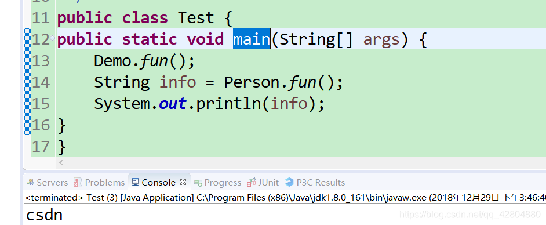Click Person.fun() call on line 14
The image size is (546, 225).
pyautogui.click(x=283, y=82)
